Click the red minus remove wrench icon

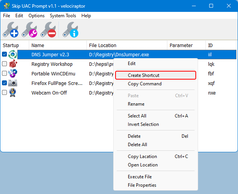(x=48, y=29)
